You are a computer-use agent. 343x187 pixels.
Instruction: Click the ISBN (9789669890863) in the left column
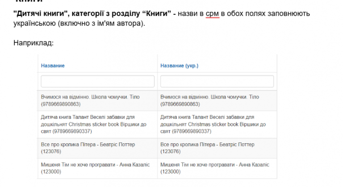click(x=61, y=104)
